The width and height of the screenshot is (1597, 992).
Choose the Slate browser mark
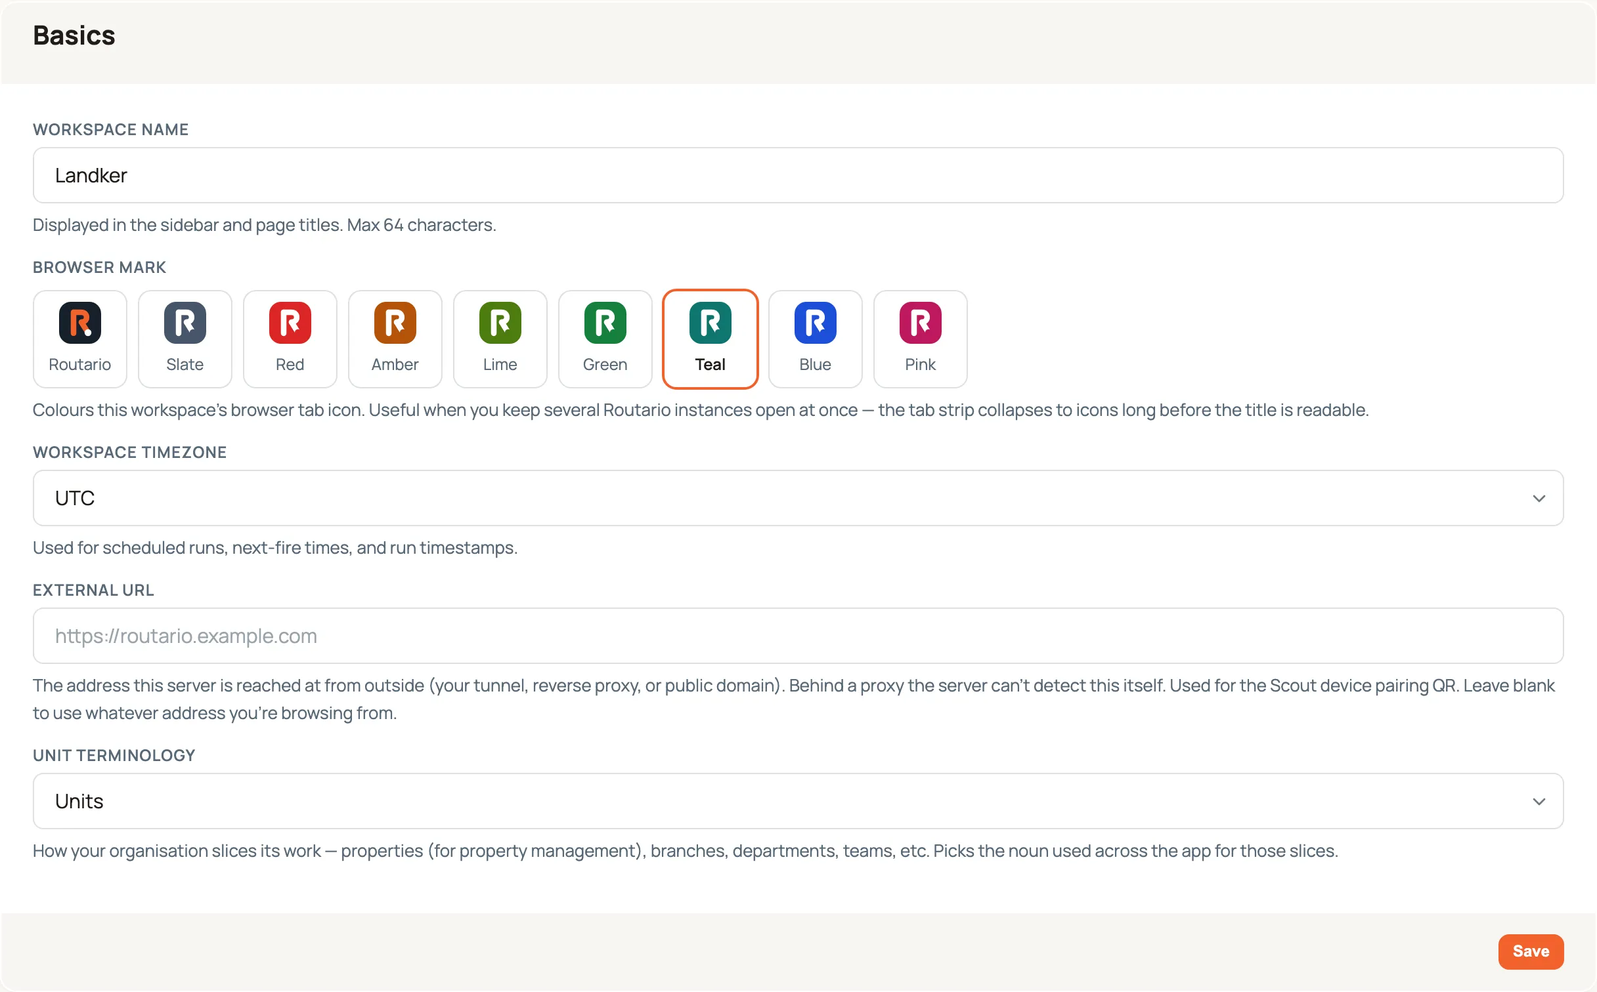pos(185,339)
